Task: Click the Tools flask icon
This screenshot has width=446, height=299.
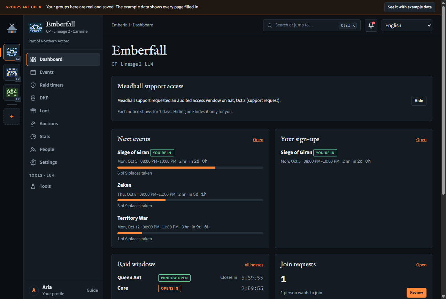Action: click(33, 186)
